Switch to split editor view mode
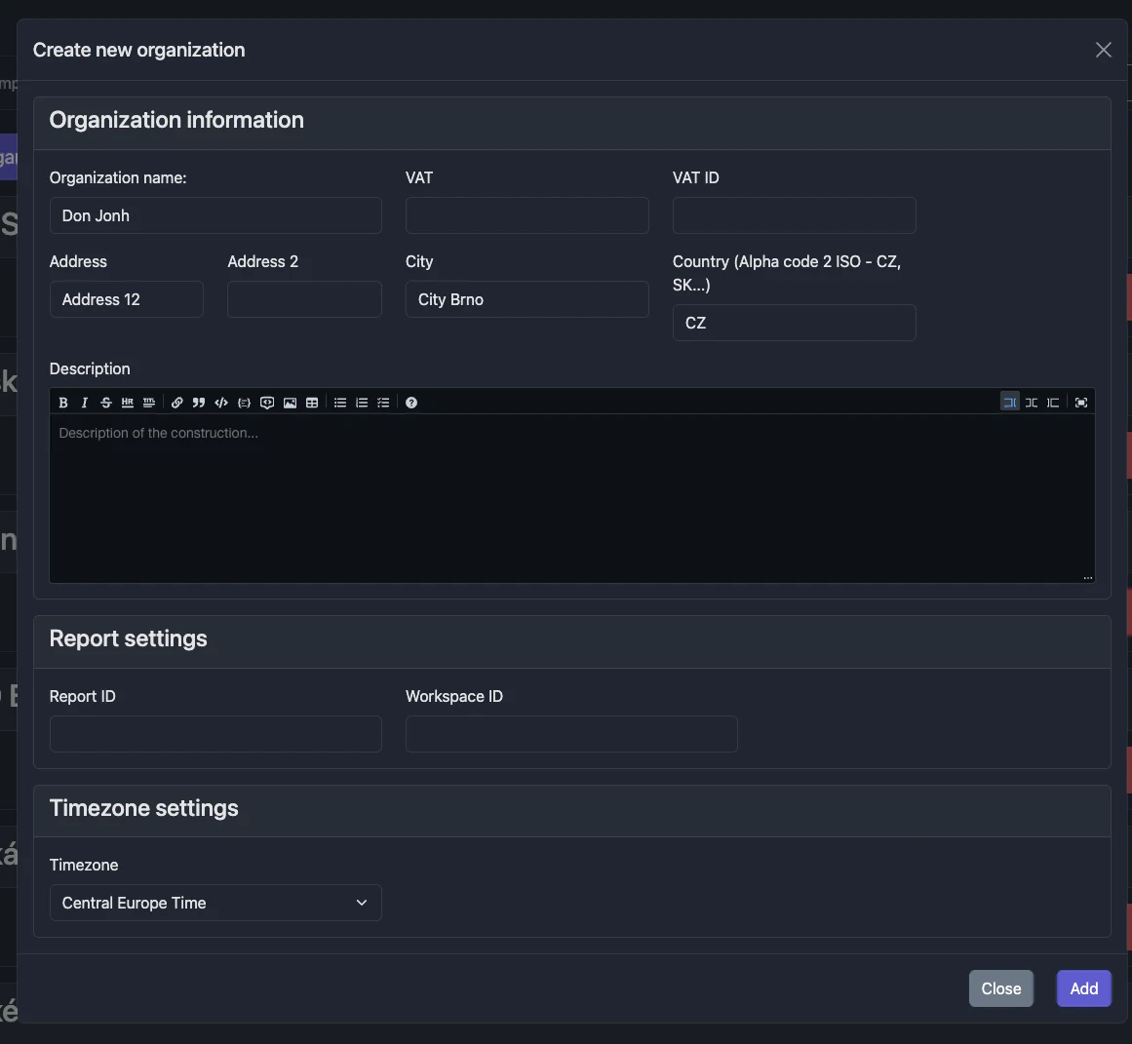This screenshot has height=1044, width=1132. tap(1031, 402)
